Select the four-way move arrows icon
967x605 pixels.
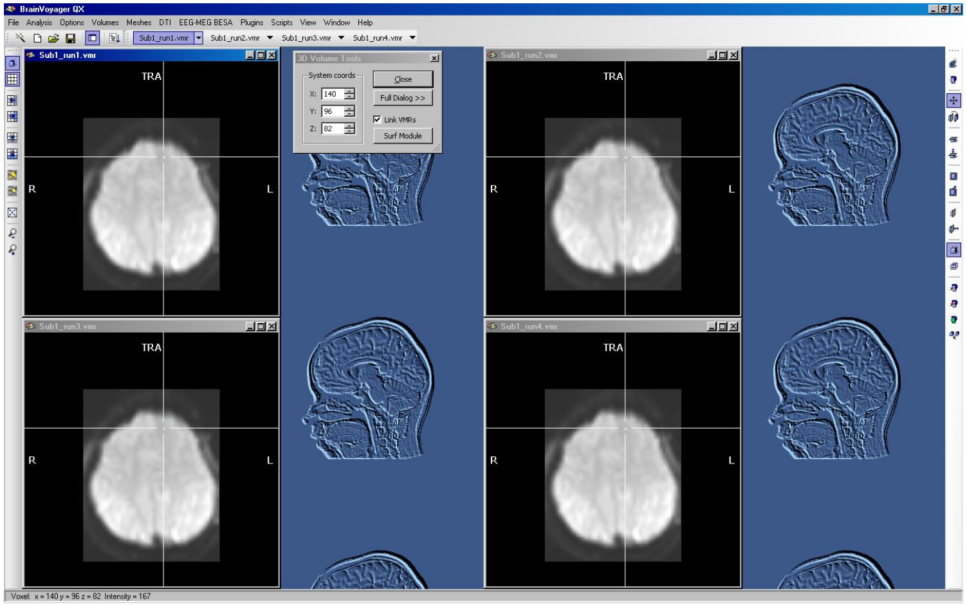953,100
